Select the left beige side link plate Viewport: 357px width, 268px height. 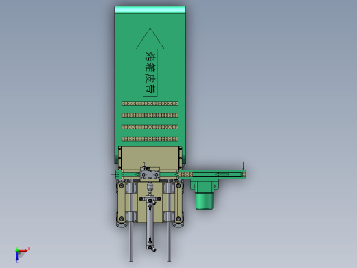point(122,202)
